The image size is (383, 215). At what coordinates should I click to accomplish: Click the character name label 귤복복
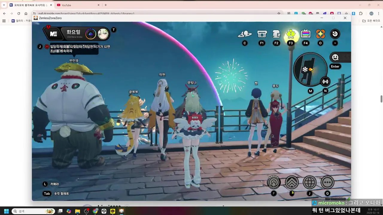click(133, 92)
